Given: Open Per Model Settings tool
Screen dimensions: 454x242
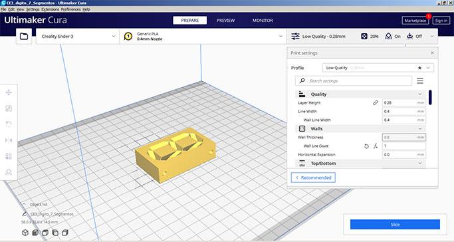Looking at the screenshot, I should [9, 156].
